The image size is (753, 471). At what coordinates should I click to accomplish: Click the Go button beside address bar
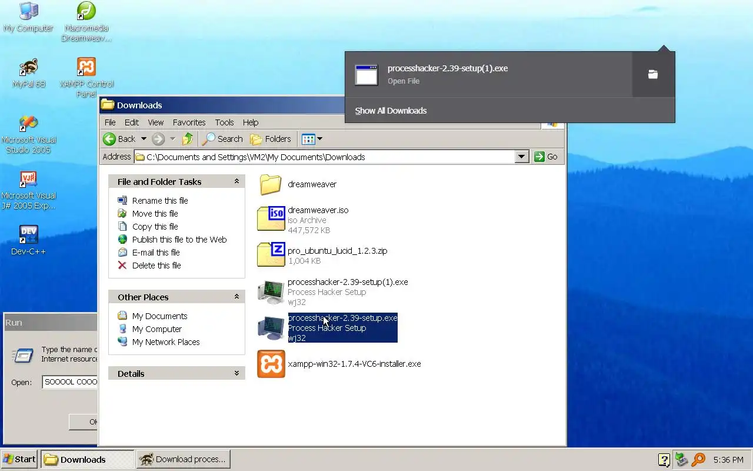(546, 157)
